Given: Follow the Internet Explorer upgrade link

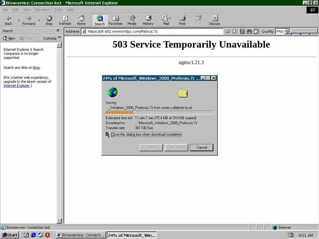Looking at the screenshot, I should [17, 86].
